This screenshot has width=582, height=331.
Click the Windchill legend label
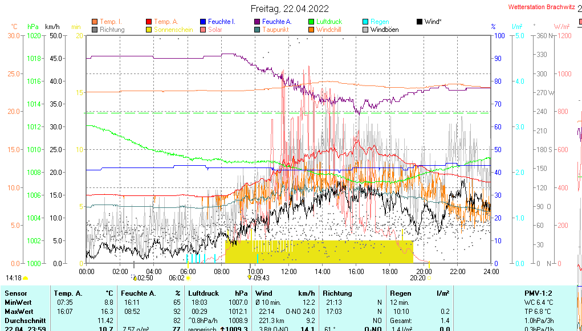coord(329,30)
